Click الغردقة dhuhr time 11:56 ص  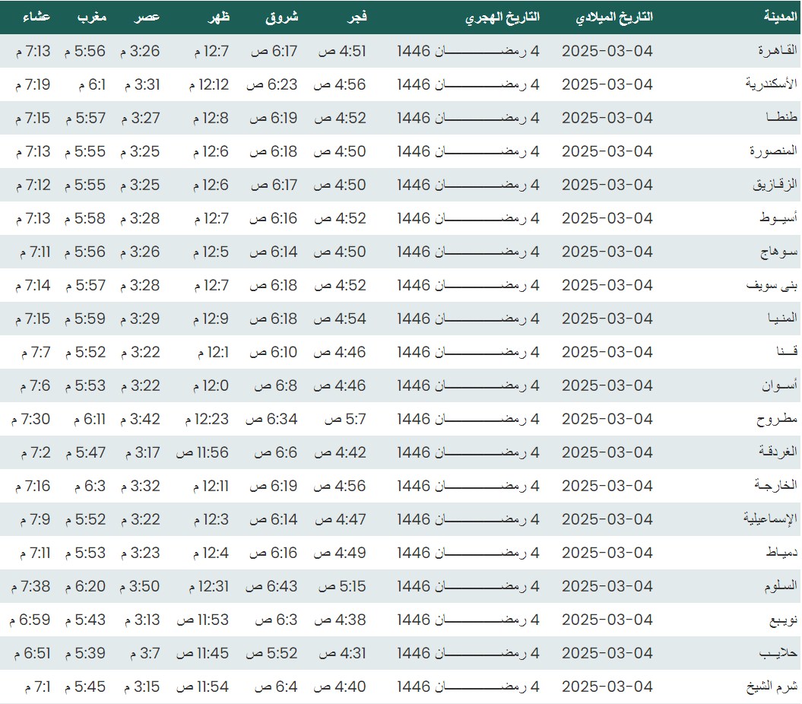pos(202,452)
